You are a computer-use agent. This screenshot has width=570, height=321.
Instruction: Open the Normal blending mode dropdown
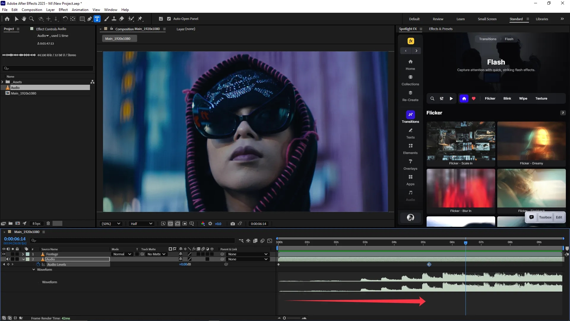[122, 254]
